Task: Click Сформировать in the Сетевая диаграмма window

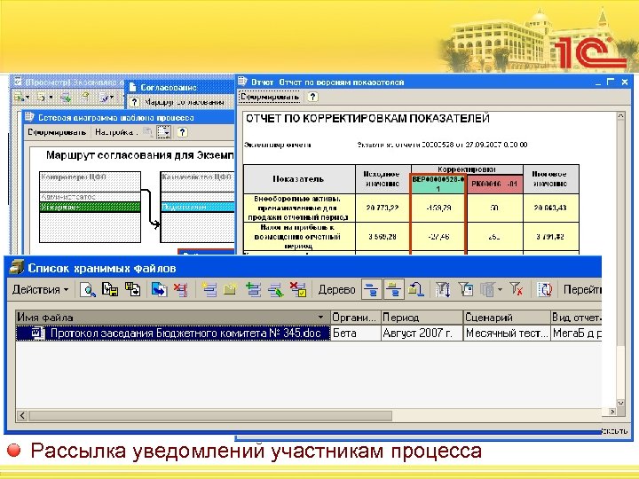Action: pyautogui.click(x=57, y=132)
